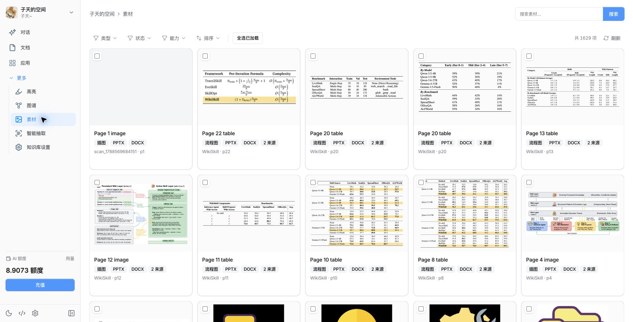Click the 全选已加载 button
Viewport: 633px width, 322px height.
point(248,38)
